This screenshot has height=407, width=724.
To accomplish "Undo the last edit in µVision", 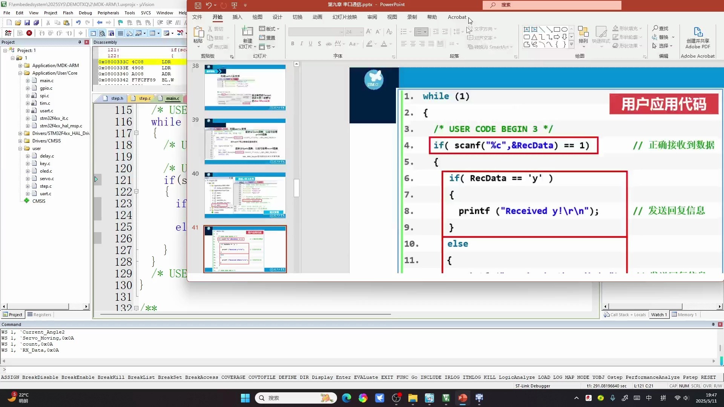I will click(x=78, y=23).
